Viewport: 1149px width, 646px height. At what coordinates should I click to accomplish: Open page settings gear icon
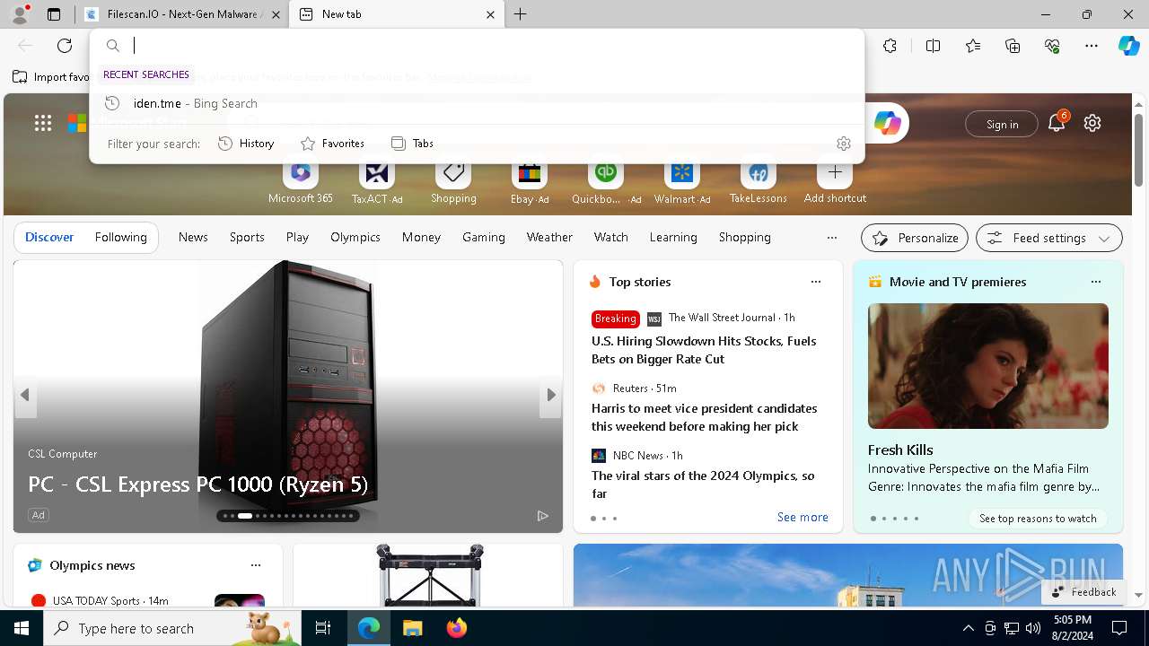tap(1092, 124)
